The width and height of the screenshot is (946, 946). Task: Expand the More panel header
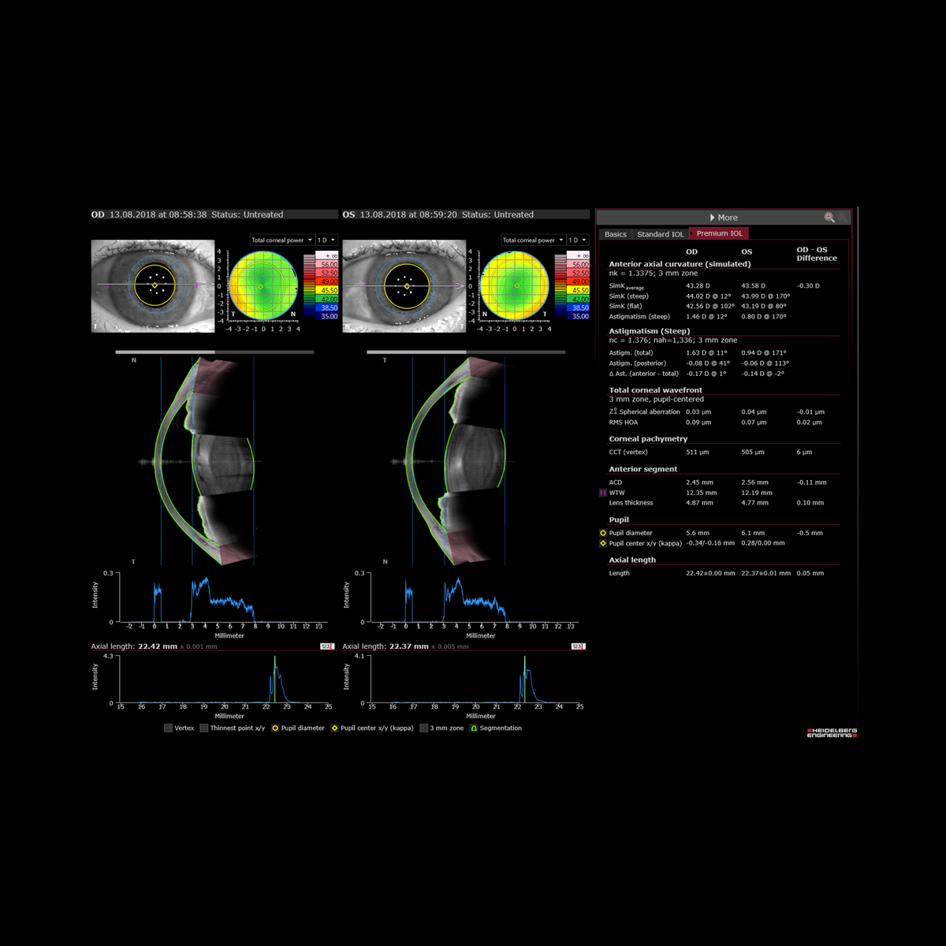(723, 218)
